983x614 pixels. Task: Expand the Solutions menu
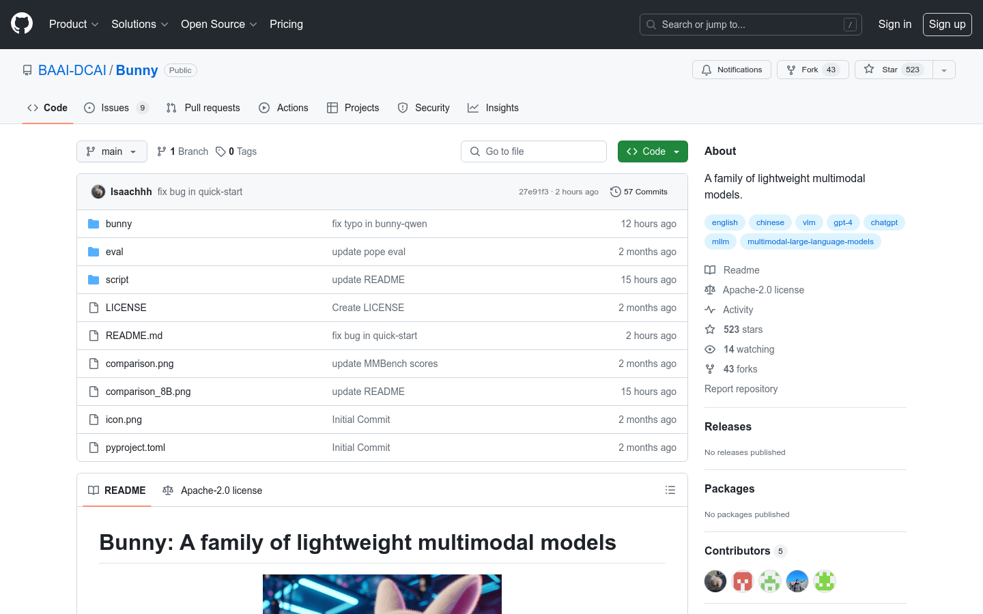coord(140,24)
